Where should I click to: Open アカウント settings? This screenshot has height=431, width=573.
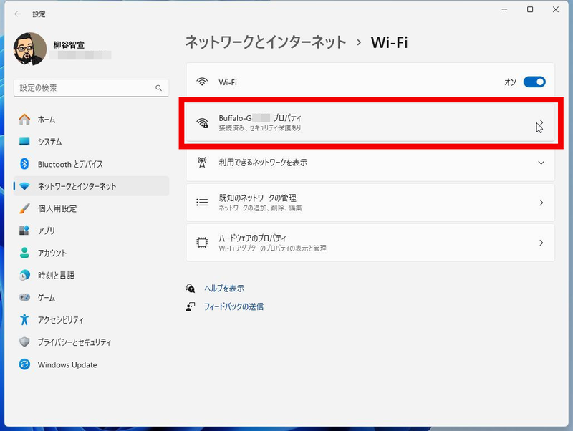(x=91, y=253)
